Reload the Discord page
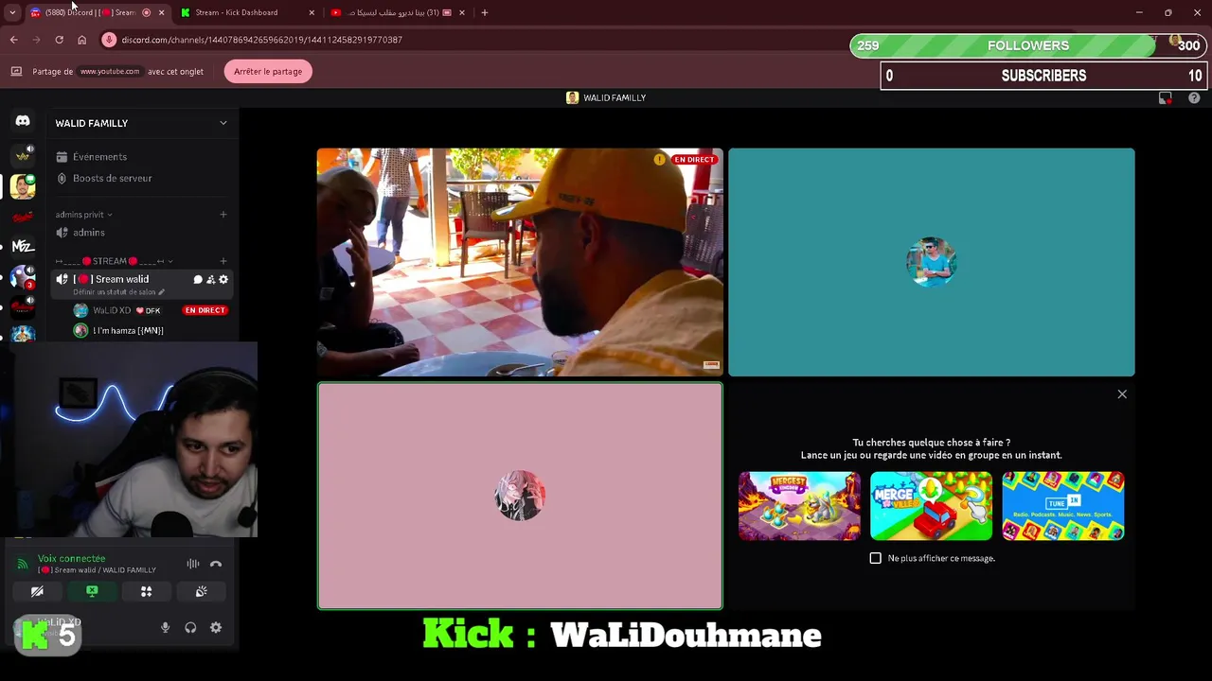Viewport: 1212px width, 681px height. point(59,40)
